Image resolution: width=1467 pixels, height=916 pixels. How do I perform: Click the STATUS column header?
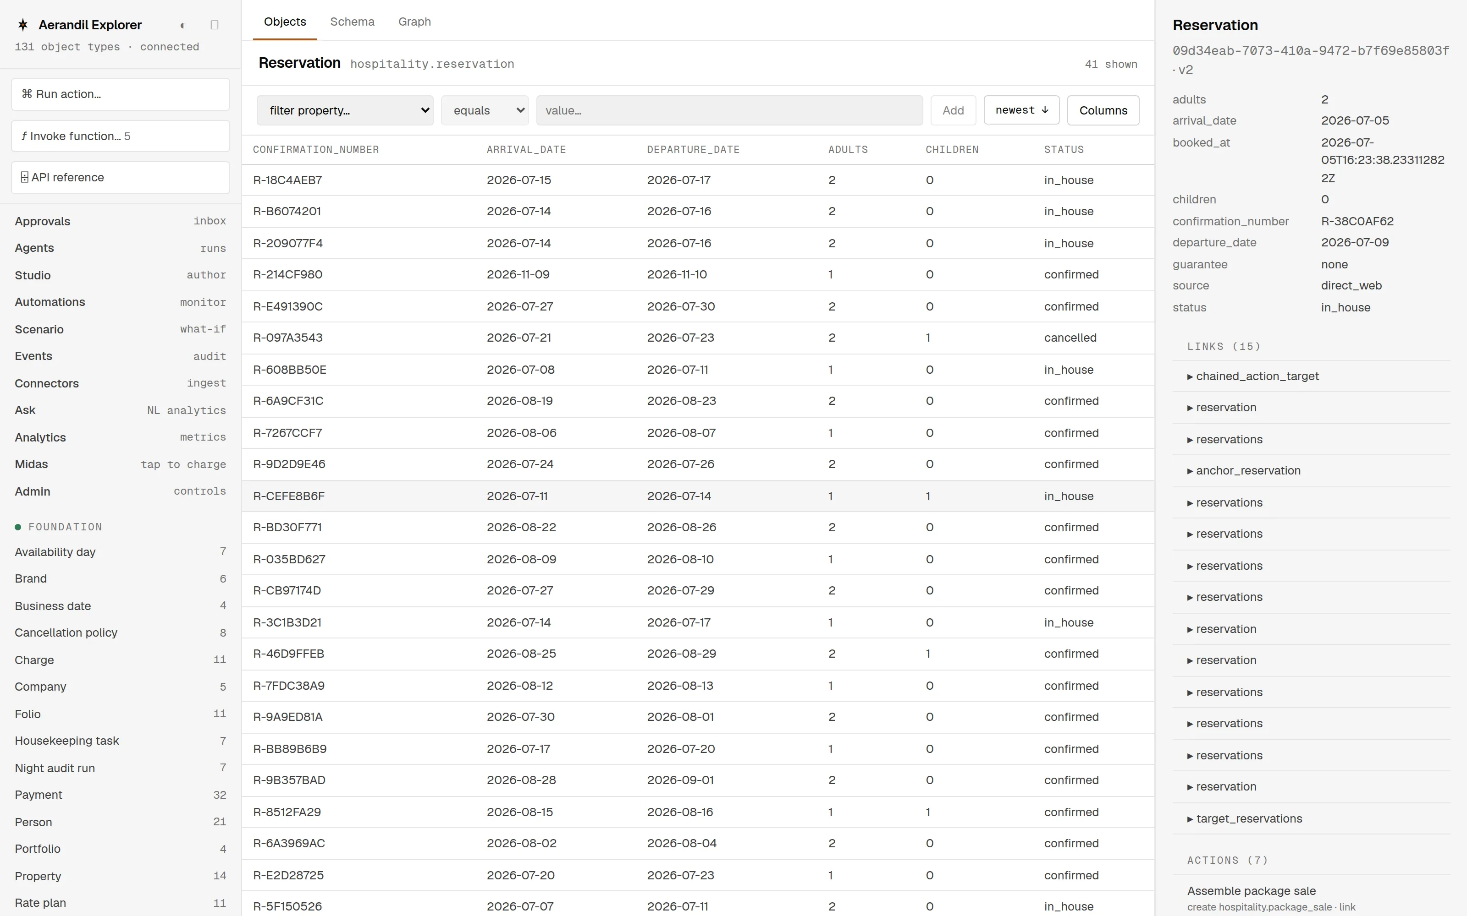coord(1064,150)
